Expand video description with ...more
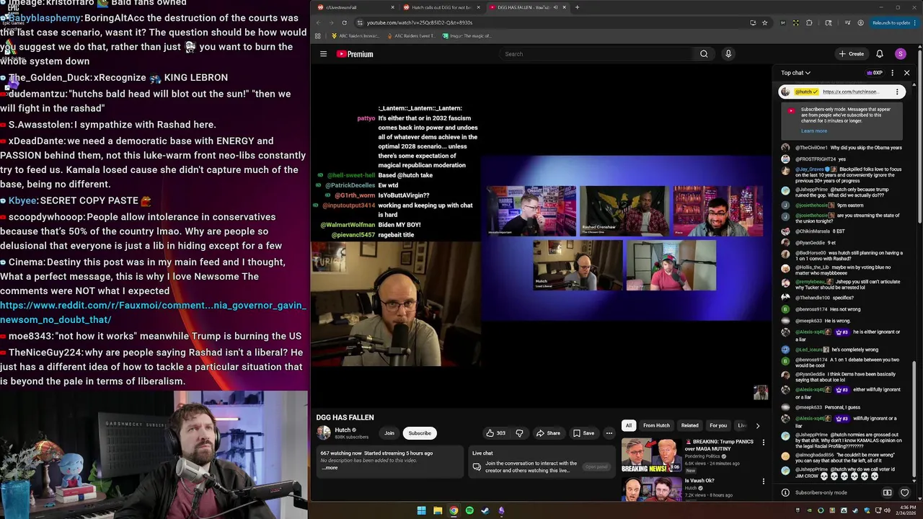Image resolution: width=923 pixels, height=519 pixels. [x=329, y=468]
